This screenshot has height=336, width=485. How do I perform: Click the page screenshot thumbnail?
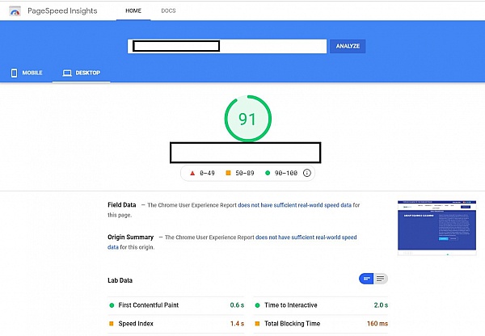436,228
